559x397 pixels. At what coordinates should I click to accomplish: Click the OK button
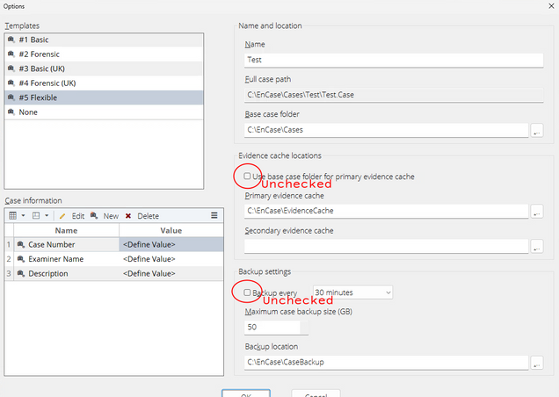click(246, 393)
